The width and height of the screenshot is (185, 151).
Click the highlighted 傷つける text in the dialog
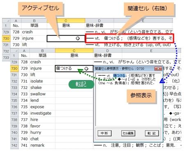tap(119, 75)
